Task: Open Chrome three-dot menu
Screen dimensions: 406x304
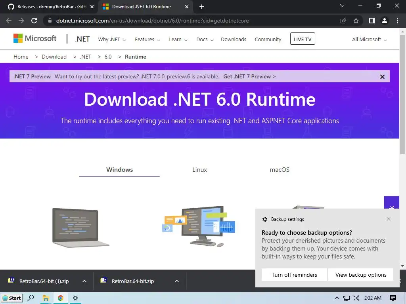Action: click(x=397, y=21)
